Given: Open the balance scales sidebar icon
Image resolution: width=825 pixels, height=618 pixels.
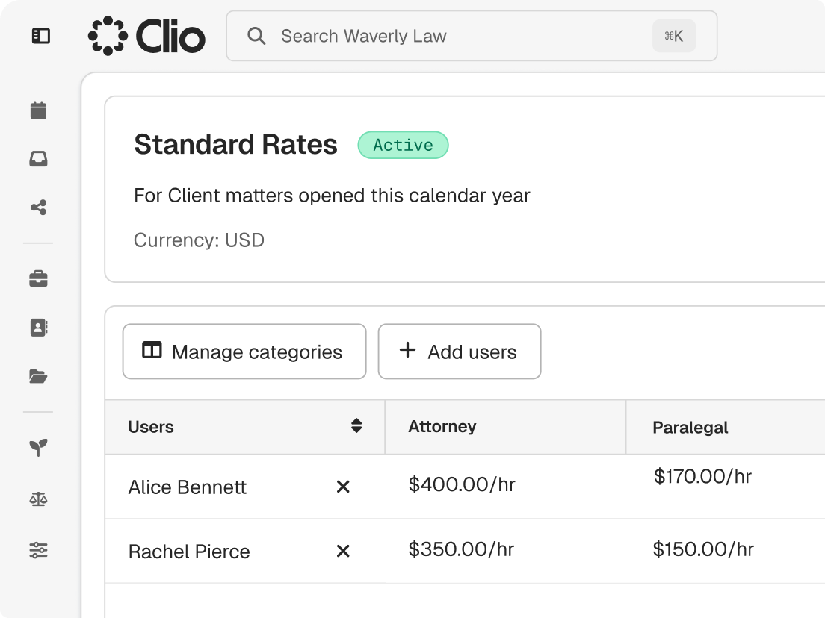Looking at the screenshot, I should click(38, 499).
